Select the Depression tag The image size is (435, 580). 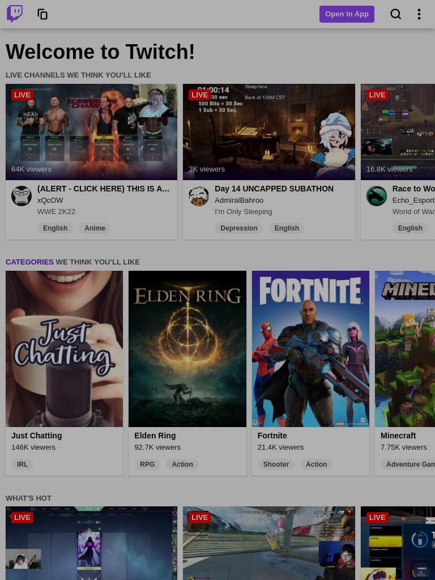click(239, 228)
